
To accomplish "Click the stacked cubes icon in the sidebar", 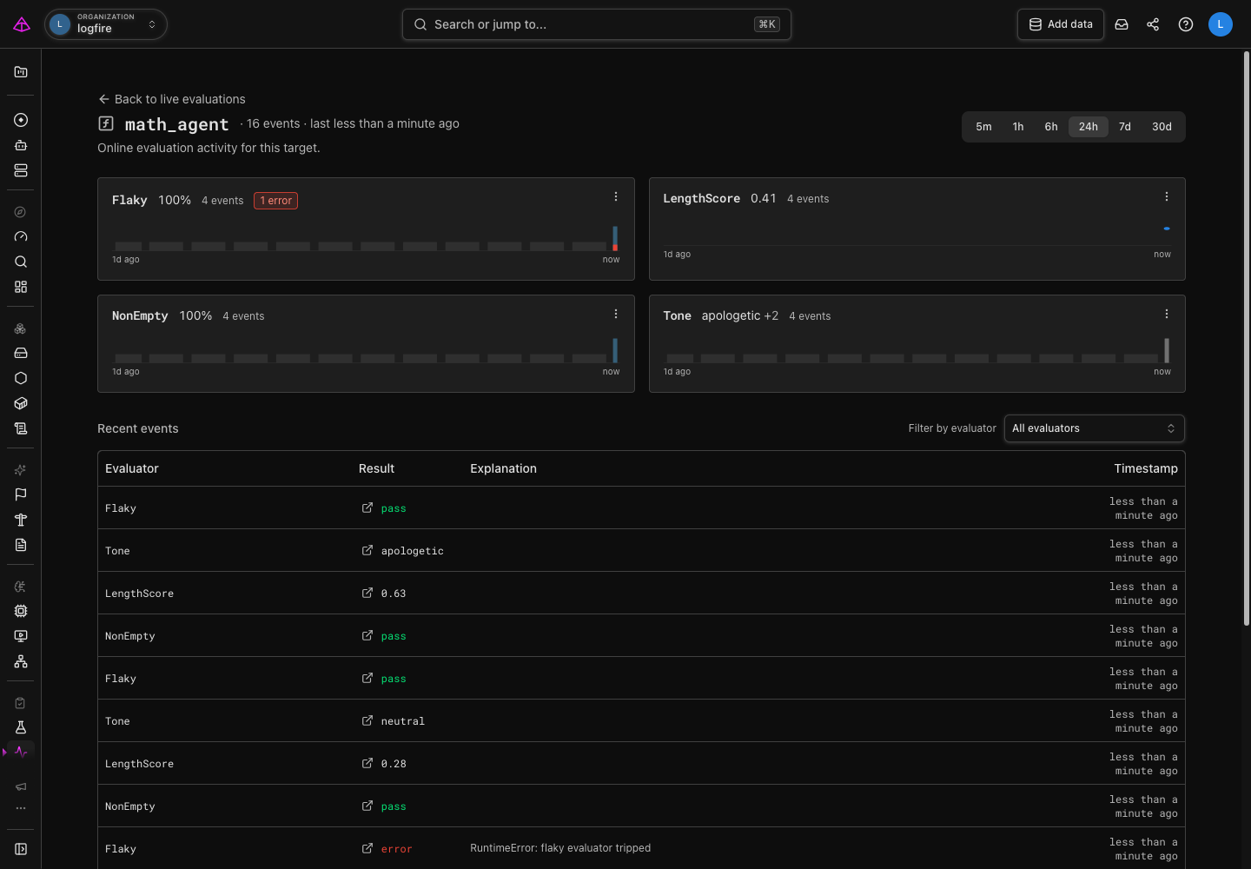I will point(21,328).
